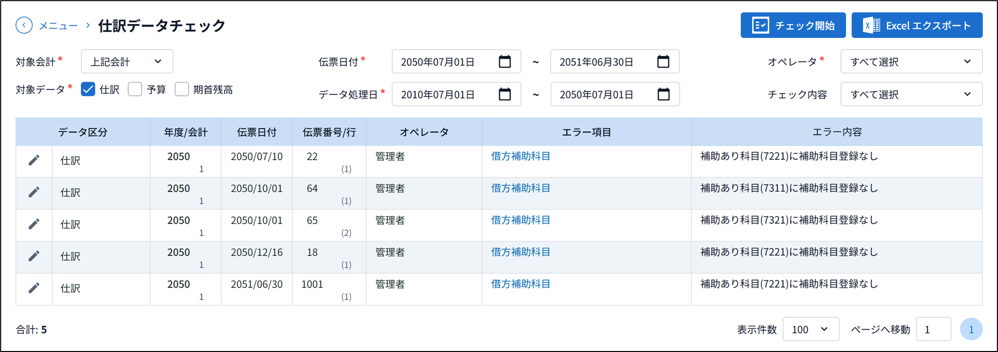
Task: Open the オペレータ すべて選択 dropdown
Action: 911,62
